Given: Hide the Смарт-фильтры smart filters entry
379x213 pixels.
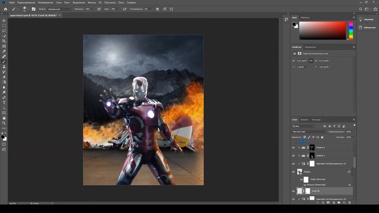Looking at the screenshot, I should [x=301, y=179].
